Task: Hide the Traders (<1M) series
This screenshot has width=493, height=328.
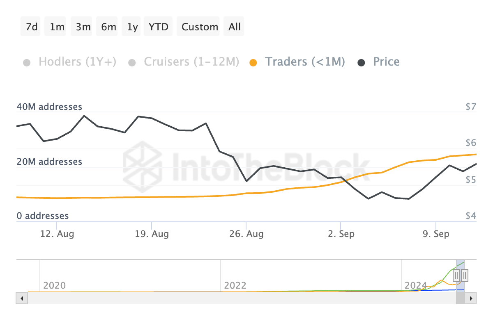Action: (304, 62)
